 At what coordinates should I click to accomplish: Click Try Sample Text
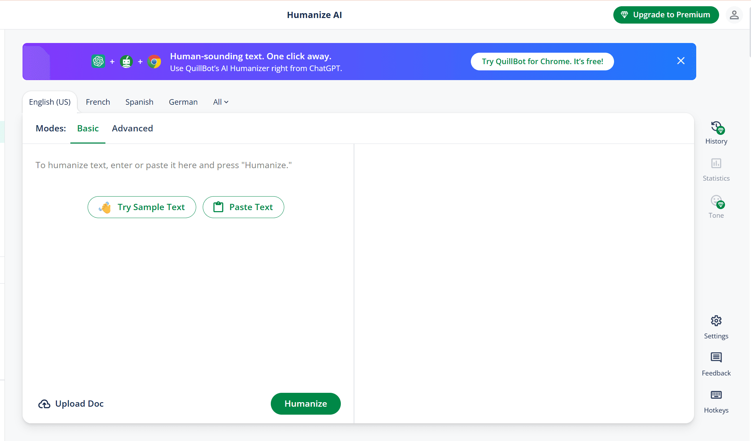pyautogui.click(x=142, y=207)
